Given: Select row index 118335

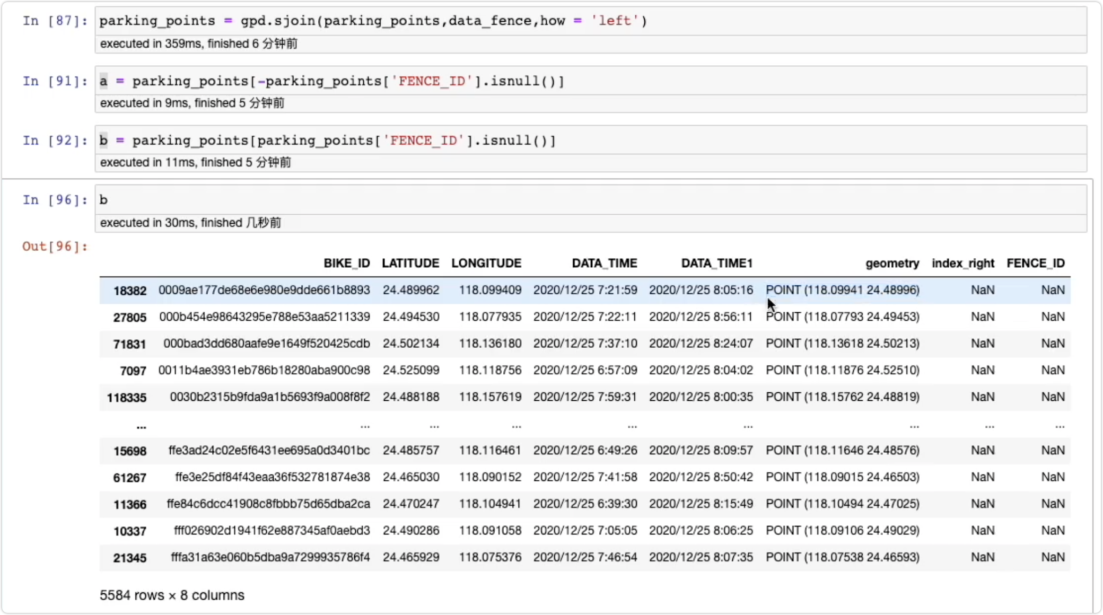Looking at the screenshot, I should (x=127, y=398).
